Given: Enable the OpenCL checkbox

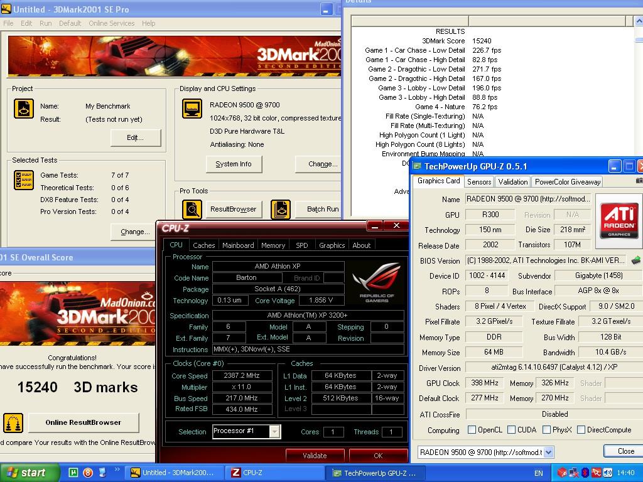Looking at the screenshot, I should pyautogui.click(x=472, y=429).
